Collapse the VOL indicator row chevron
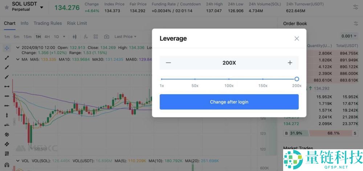Viewport: 363px width, 171px height. pyautogui.click(x=18, y=160)
